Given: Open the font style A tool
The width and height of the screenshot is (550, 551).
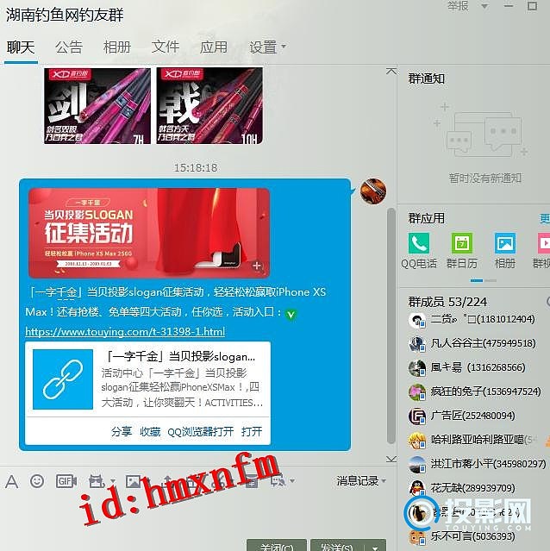Looking at the screenshot, I should point(11,481).
